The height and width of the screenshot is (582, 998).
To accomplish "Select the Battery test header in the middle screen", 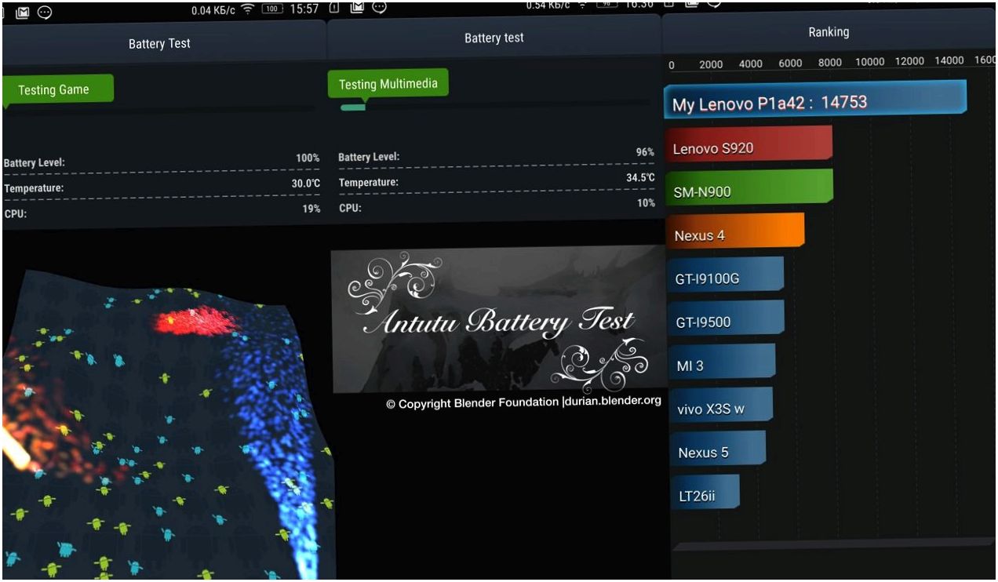I will pos(494,38).
